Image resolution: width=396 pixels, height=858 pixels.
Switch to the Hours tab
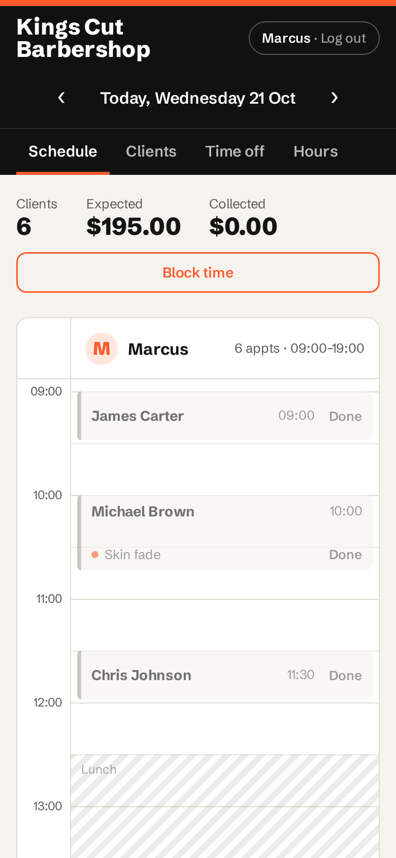coord(316,151)
